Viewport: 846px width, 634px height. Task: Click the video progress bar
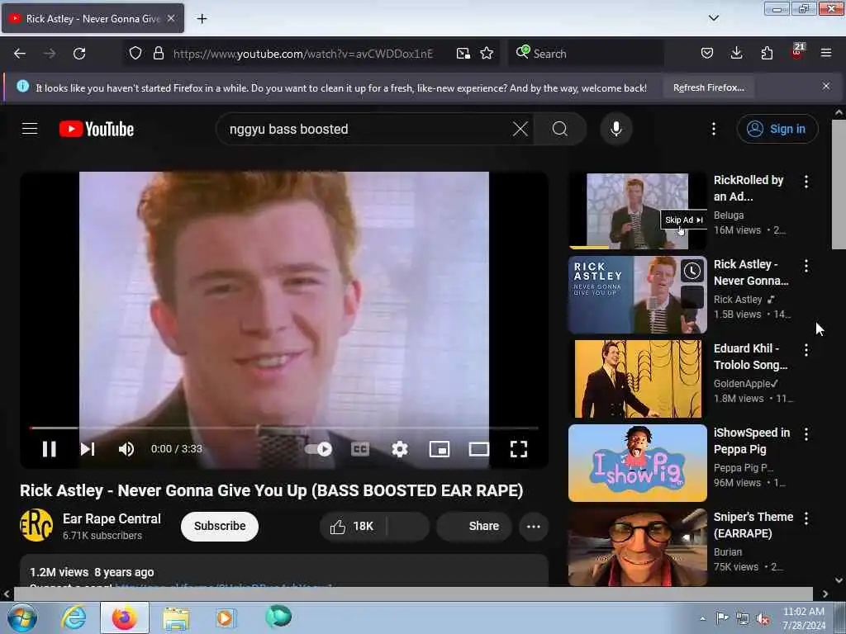click(x=284, y=428)
